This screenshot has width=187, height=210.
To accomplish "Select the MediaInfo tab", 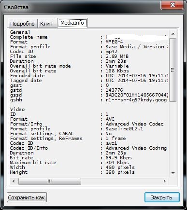I will point(72,23).
